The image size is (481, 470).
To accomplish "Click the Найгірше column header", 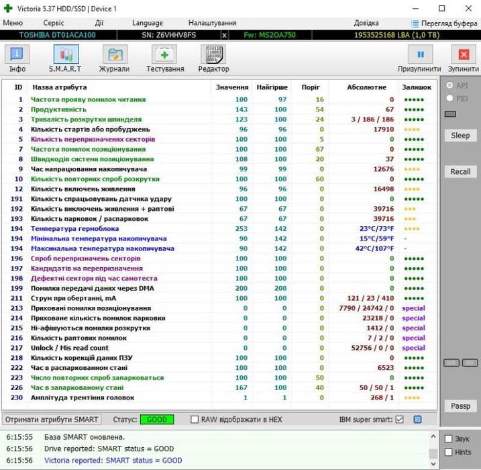I will tap(272, 87).
